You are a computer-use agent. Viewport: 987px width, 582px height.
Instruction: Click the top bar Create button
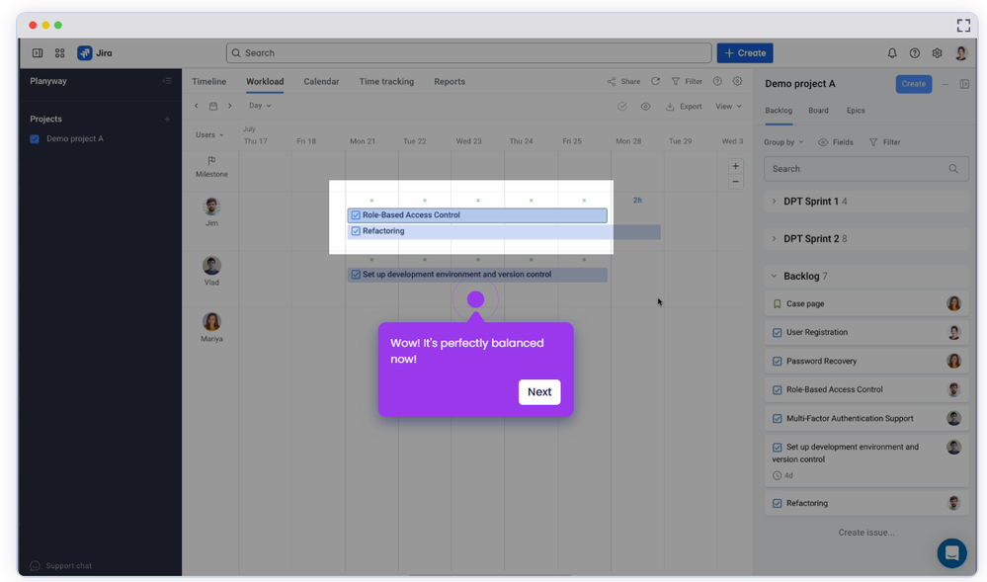(x=745, y=53)
